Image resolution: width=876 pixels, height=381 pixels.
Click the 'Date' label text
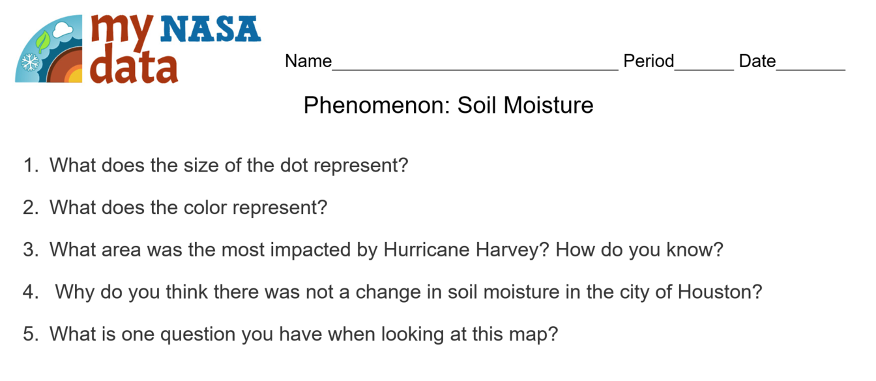(x=757, y=61)
